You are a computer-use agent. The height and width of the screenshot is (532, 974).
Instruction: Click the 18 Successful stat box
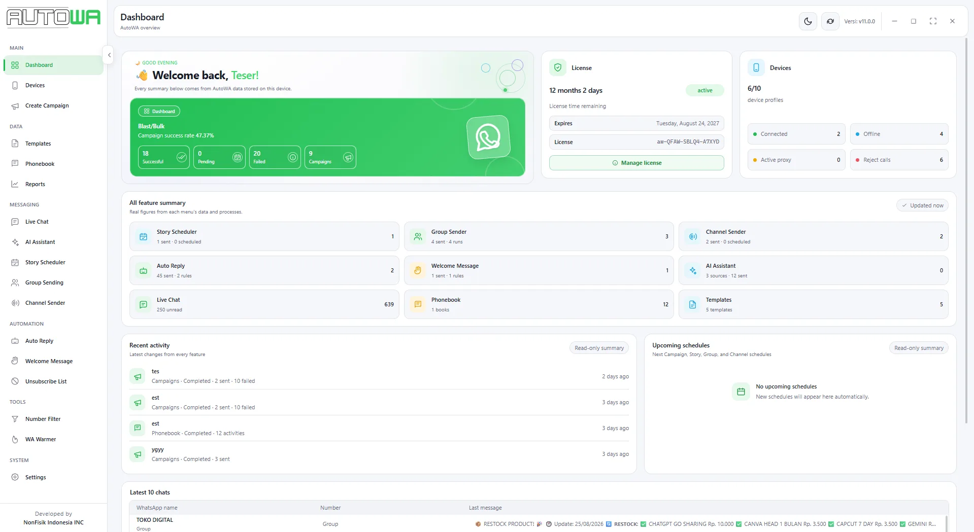coord(164,157)
